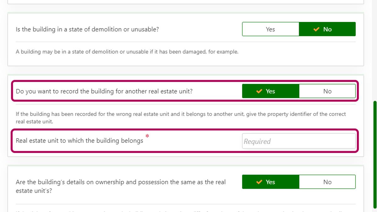Select No for same ownership and possession details
This screenshot has width=377, height=212.
[x=327, y=182]
